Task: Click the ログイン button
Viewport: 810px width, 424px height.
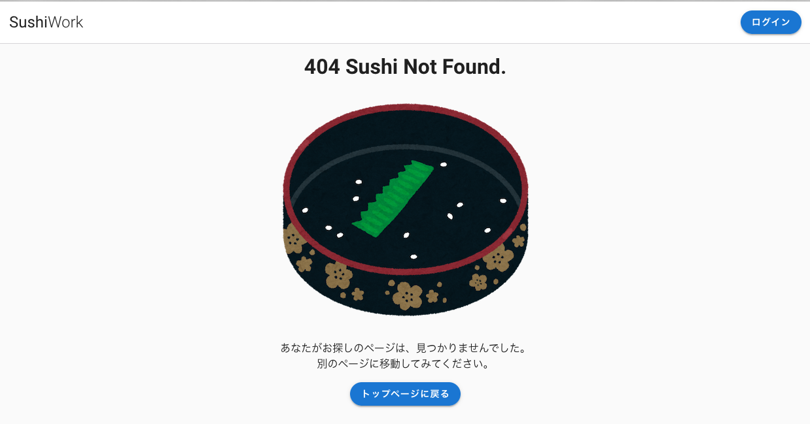Action: pyautogui.click(x=771, y=22)
